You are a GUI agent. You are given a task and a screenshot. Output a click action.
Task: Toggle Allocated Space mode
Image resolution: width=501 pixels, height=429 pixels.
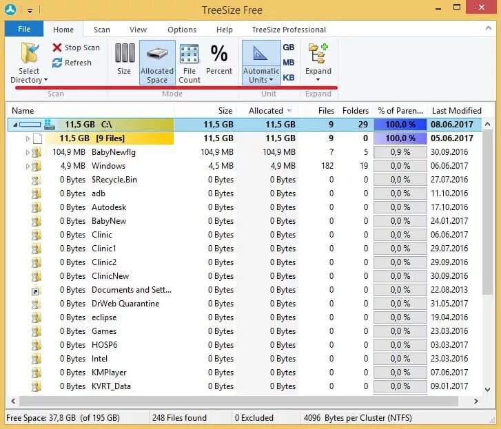[x=157, y=63]
